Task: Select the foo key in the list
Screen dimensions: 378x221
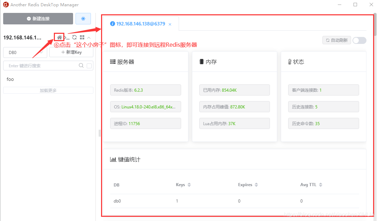Action: pos(10,79)
